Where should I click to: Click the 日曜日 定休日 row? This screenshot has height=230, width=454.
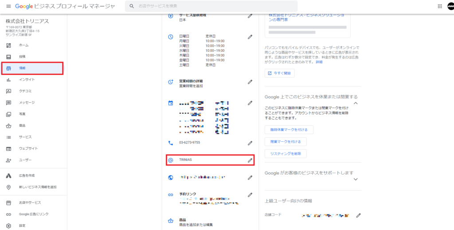[x=197, y=36]
